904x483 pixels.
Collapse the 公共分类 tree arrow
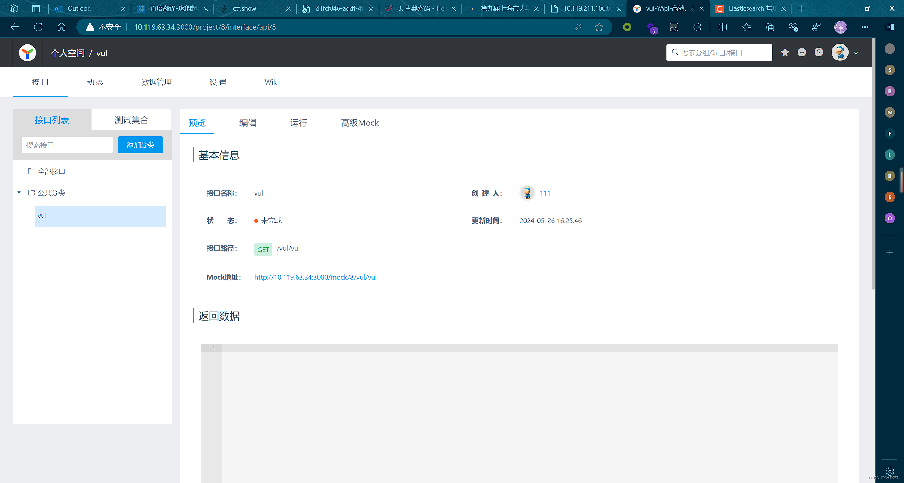[x=19, y=192]
